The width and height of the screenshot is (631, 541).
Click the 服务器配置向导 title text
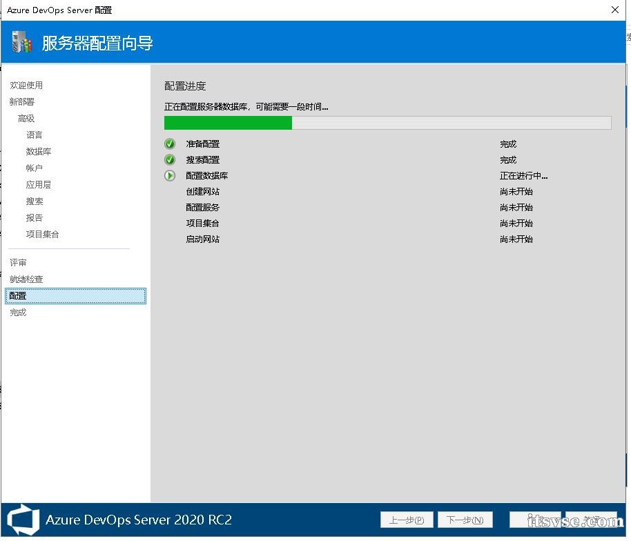point(97,43)
